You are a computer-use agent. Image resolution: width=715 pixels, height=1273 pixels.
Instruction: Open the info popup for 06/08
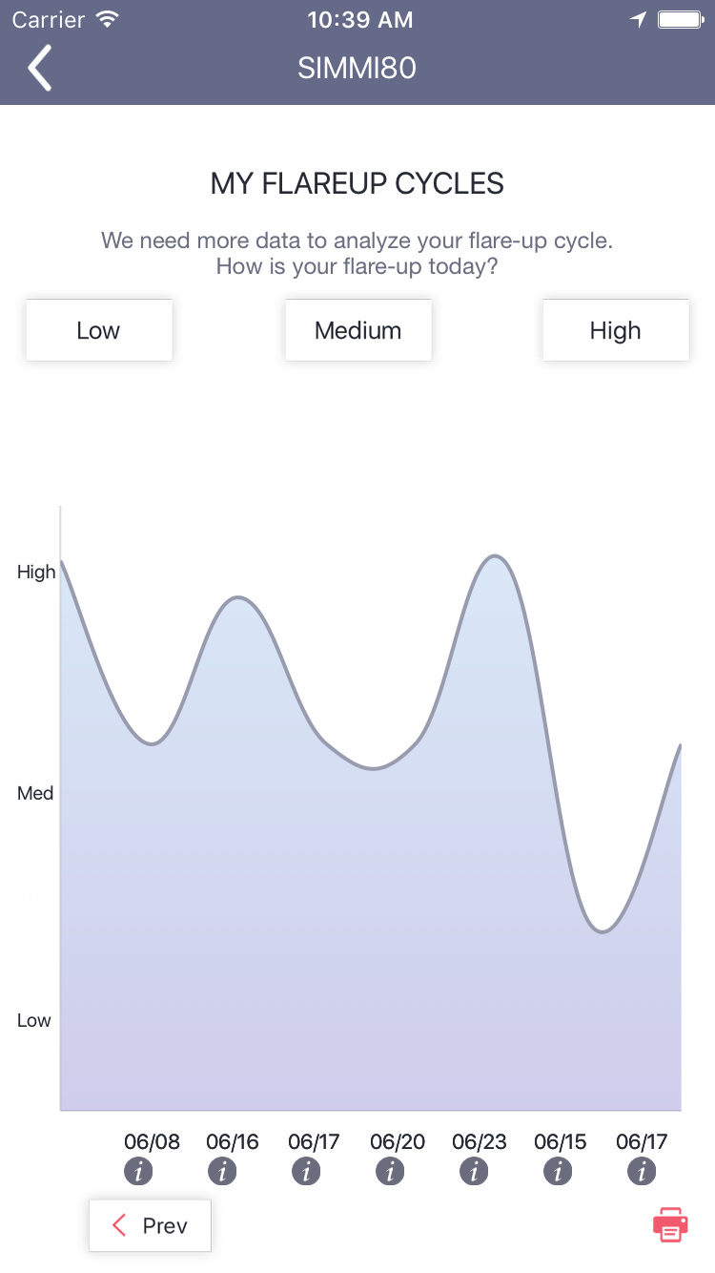[x=138, y=1171]
